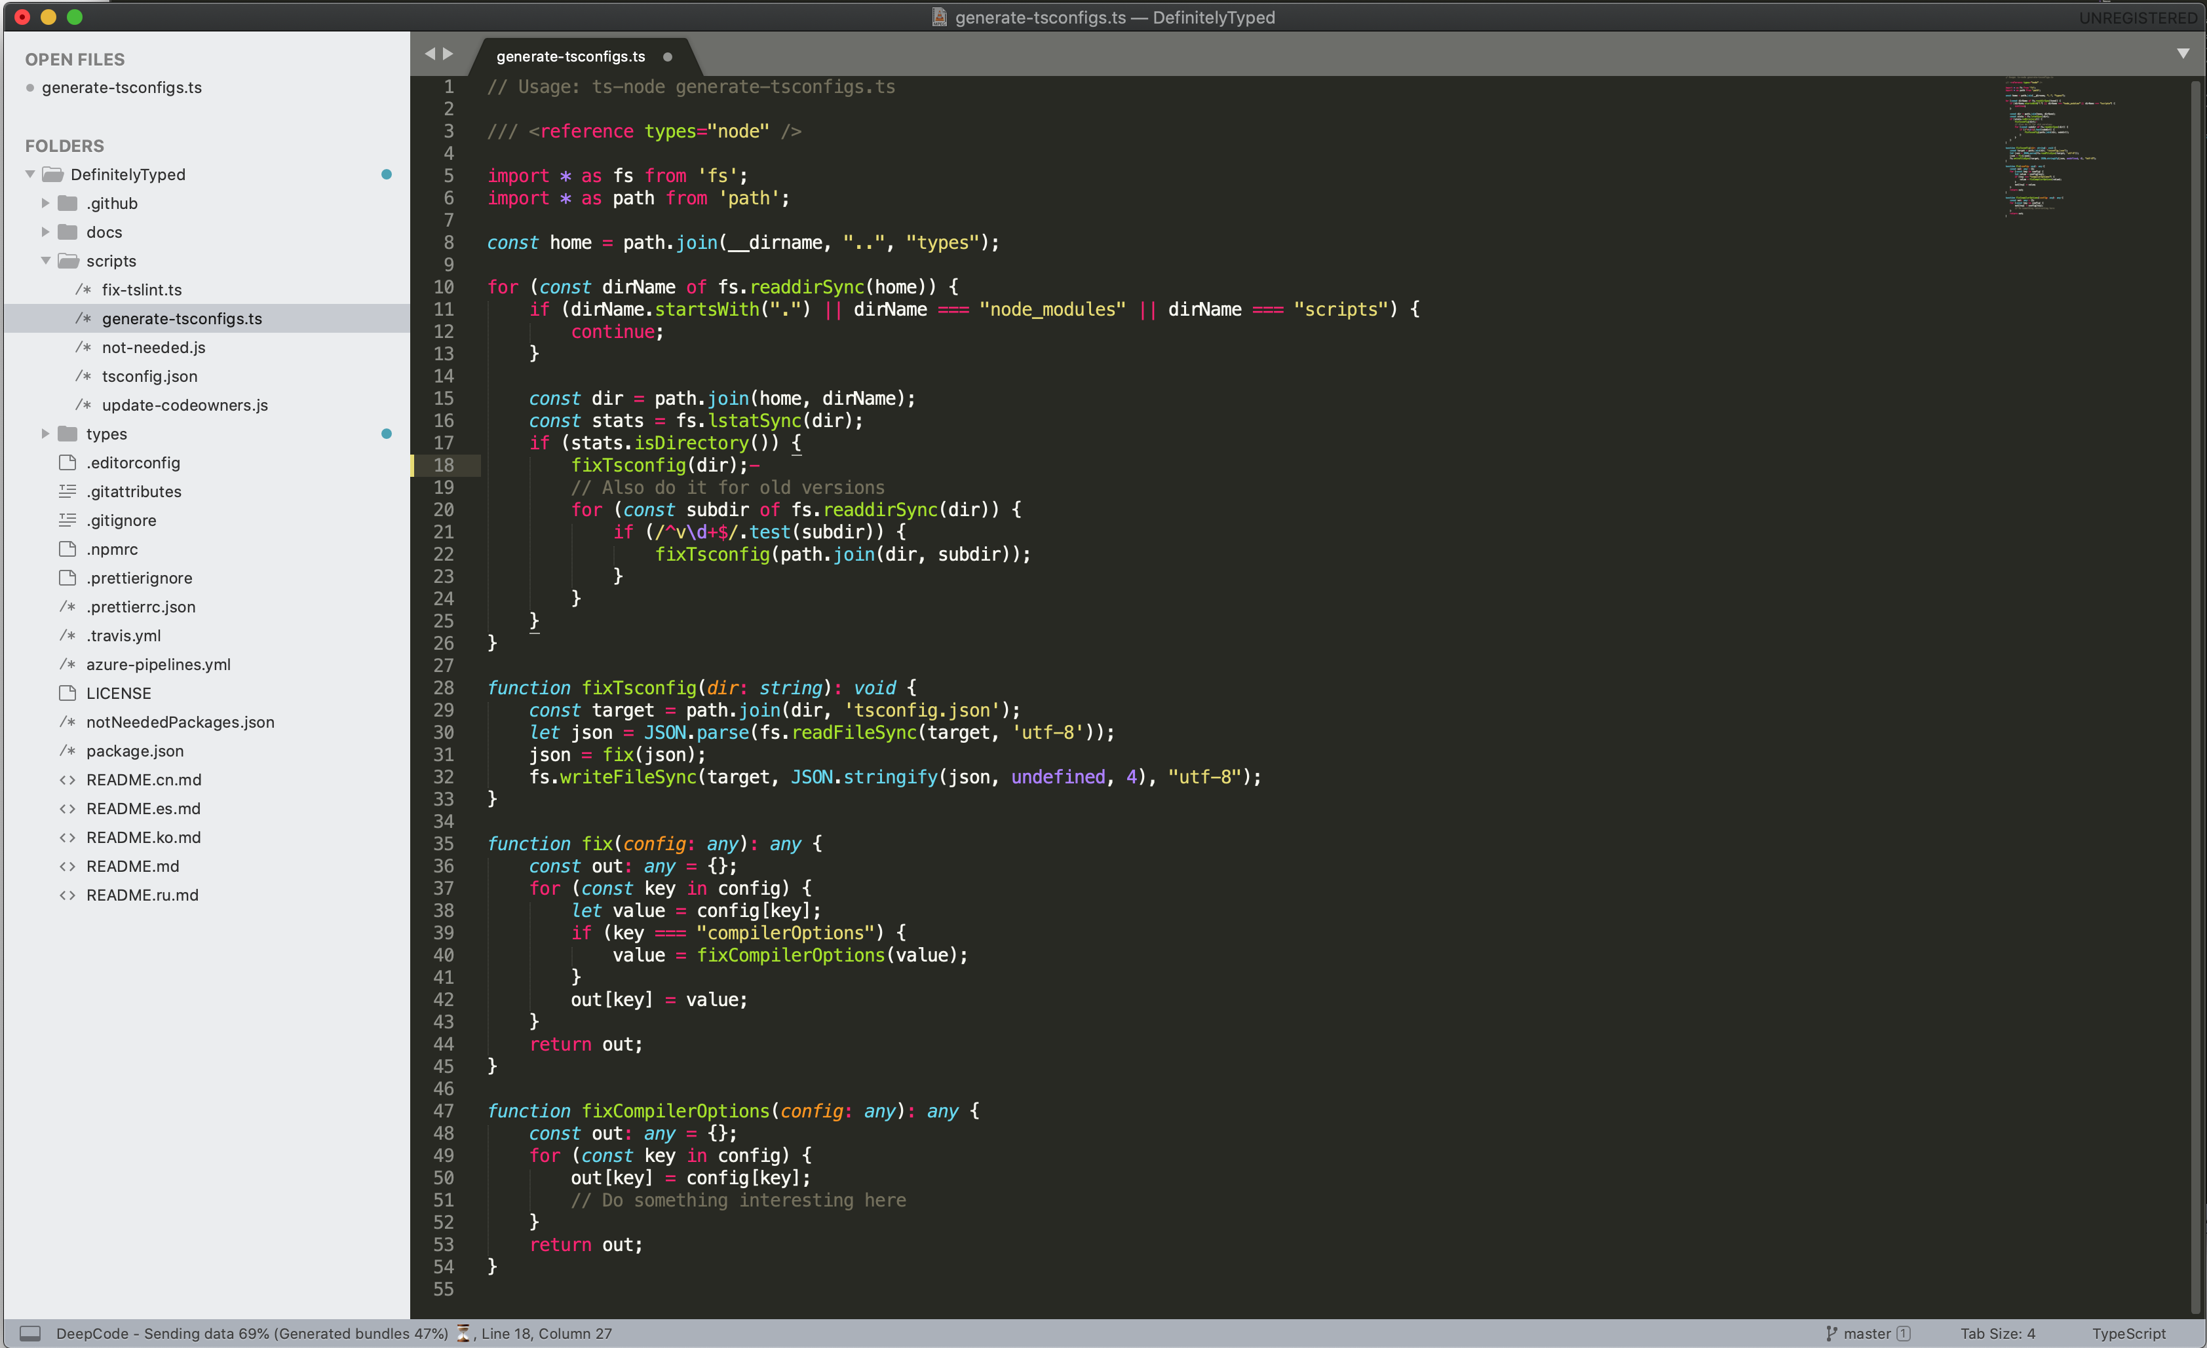The width and height of the screenshot is (2207, 1348).
Task: Open the .prettierignore file
Action: click(x=139, y=578)
